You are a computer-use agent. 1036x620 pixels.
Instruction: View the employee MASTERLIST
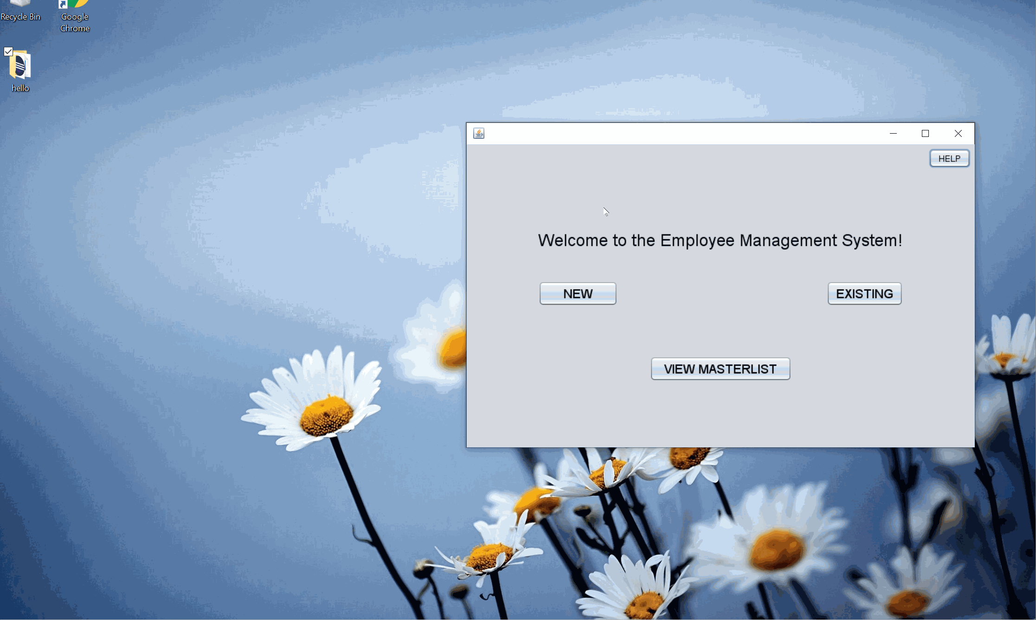(x=720, y=368)
